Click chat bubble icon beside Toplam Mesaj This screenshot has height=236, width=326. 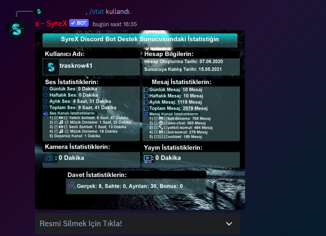(147, 108)
